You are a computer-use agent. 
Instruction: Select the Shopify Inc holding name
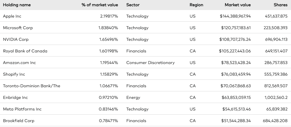14,74
